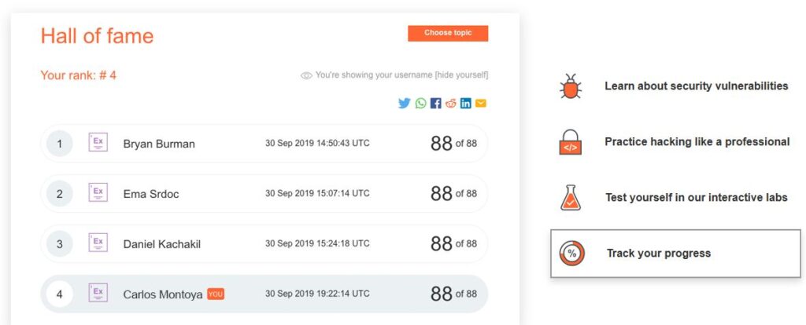Open Bryan Burman's leaderboard entry

pos(264,144)
